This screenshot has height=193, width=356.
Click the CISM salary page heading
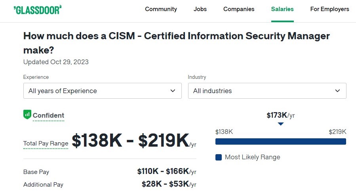click(176, 43)
